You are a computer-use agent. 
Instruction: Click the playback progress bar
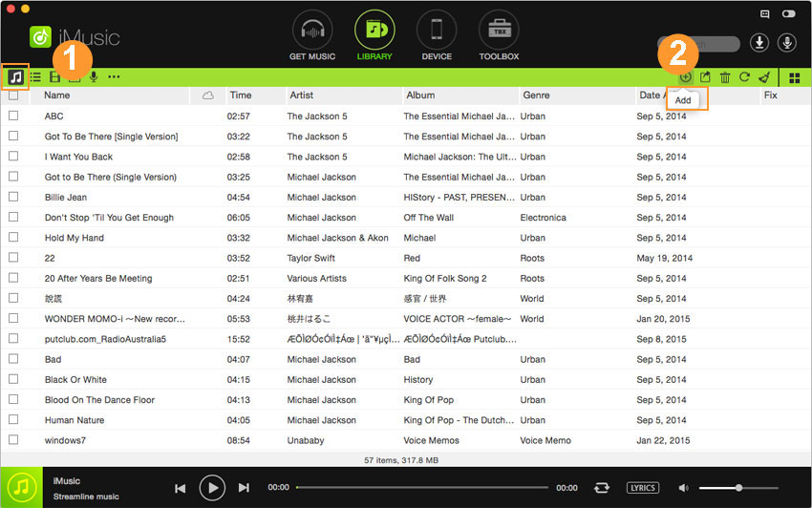[x=422, y=487]
